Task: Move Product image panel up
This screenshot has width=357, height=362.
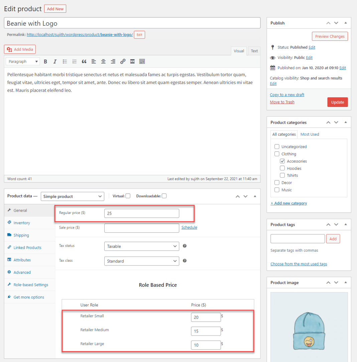Action: (328, 282)
